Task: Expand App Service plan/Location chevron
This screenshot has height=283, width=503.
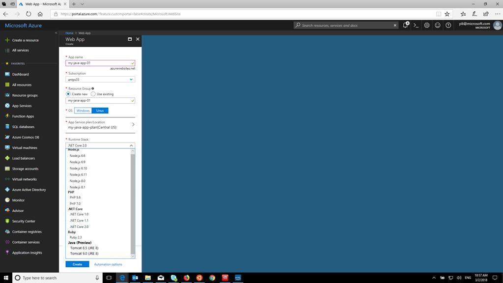Action: pyautogui.click(x=133, y=124)
